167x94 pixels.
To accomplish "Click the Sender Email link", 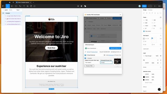I will pos(94,52).
